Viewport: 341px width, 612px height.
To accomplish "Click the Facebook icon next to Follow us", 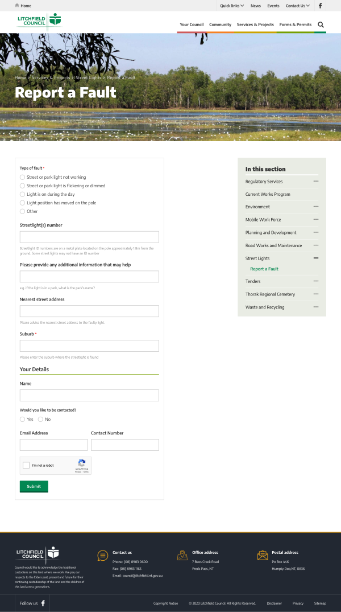I will [x=44, y=603].
